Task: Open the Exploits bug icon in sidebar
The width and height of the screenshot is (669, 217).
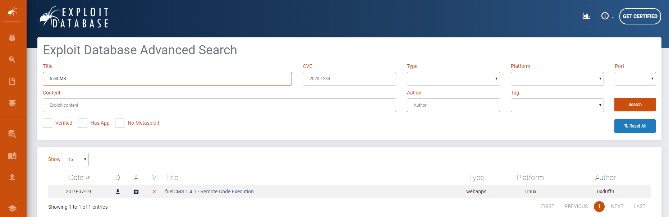Action: pyautogui.click(x=12, y=38)
